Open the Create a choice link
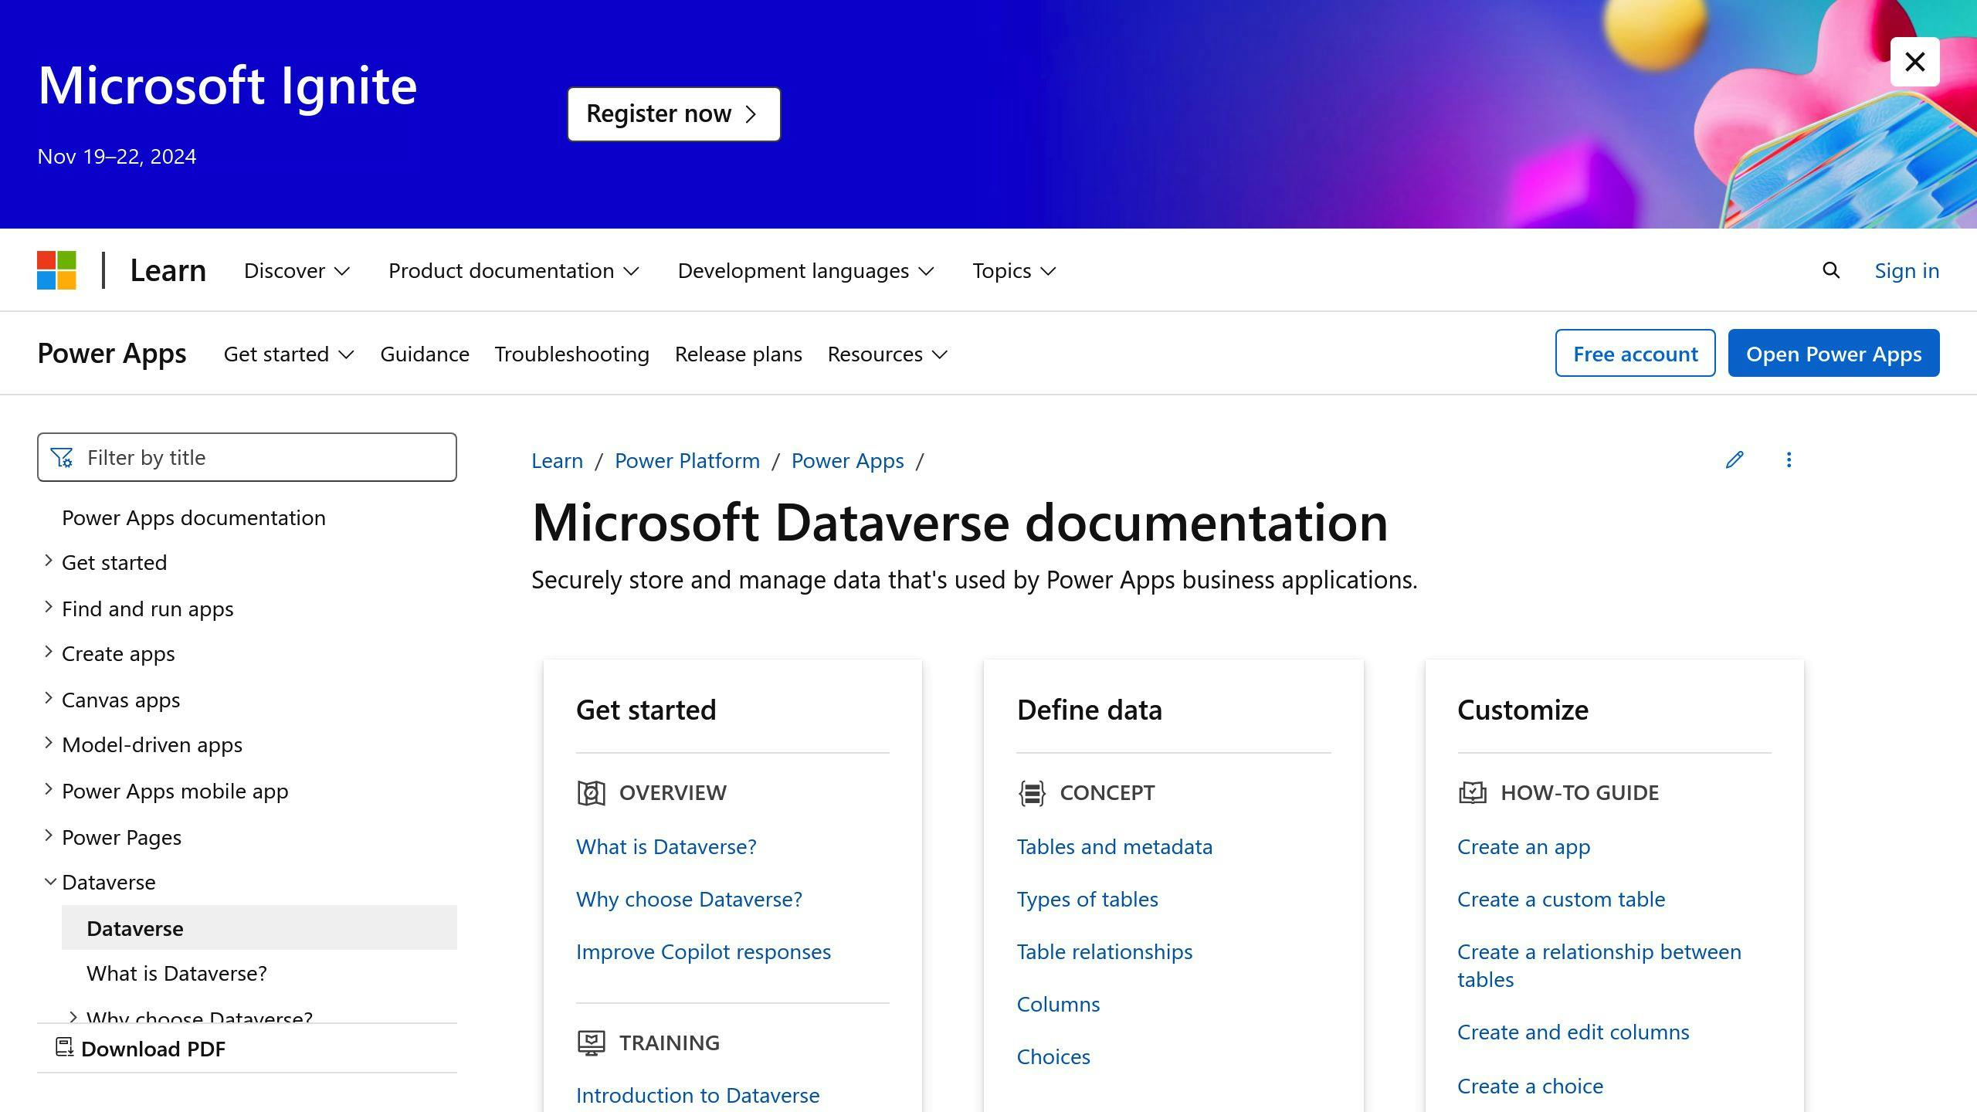The width and height of the screenshot is (1977, 1112). click(1530, 1087)
